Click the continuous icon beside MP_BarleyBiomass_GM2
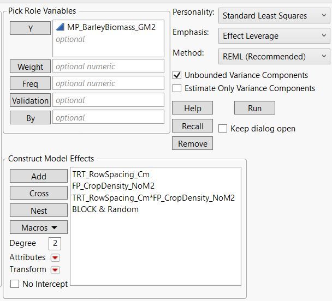 point(61,27)
